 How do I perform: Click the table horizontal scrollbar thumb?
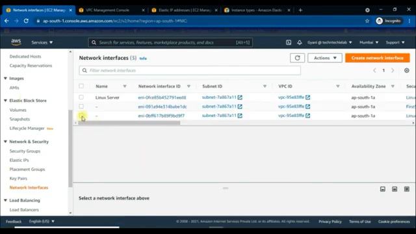coord(129,123)
